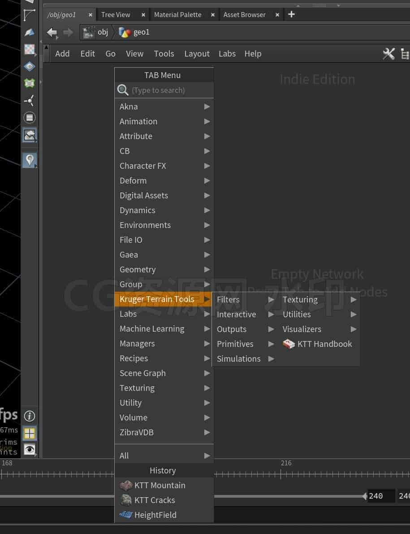The width and height of the screenshot is (410, 534).
Task: Click the TAB Menu search field
Action: pyautogui.click(x=164, y=90)
